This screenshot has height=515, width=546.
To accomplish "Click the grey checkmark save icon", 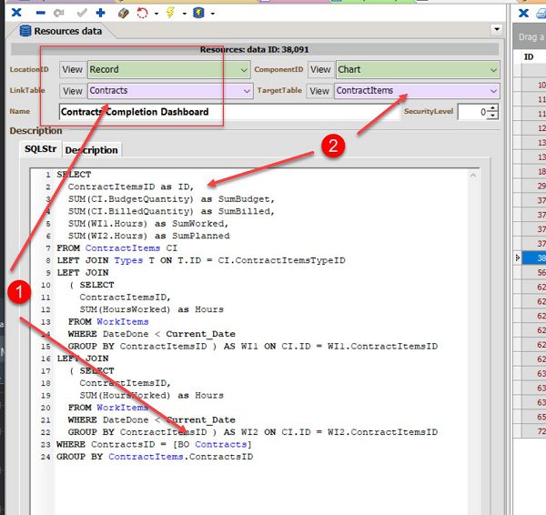I will (x=82, y=13).
